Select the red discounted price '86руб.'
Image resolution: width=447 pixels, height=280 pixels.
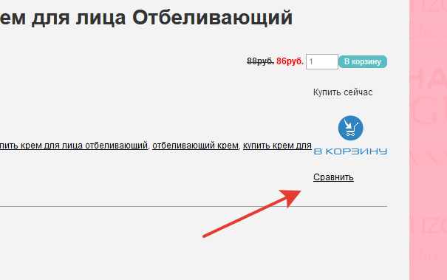tap(290, 61)
